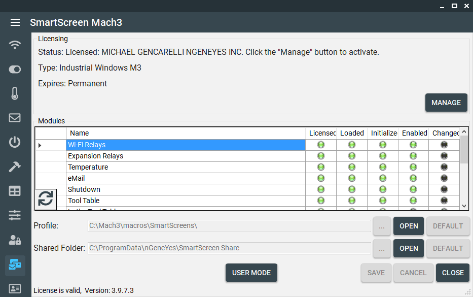Screen dimensions: 473x297
Task: Toggle Loaded indicator for eMail module
Action: (352, 178)
